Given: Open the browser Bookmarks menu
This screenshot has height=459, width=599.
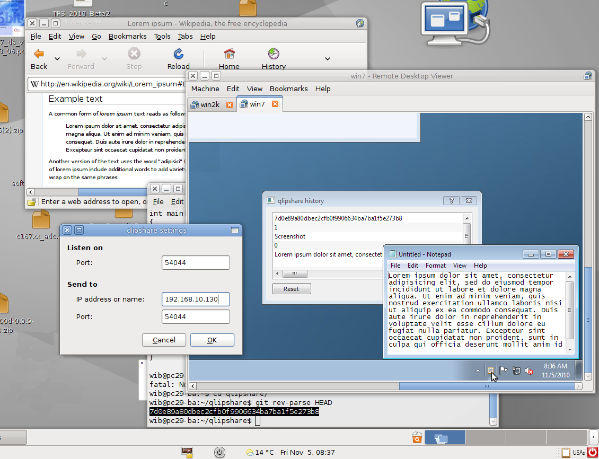Looking at the screenshot, I should pyautogui.click(x=128, y=36).
